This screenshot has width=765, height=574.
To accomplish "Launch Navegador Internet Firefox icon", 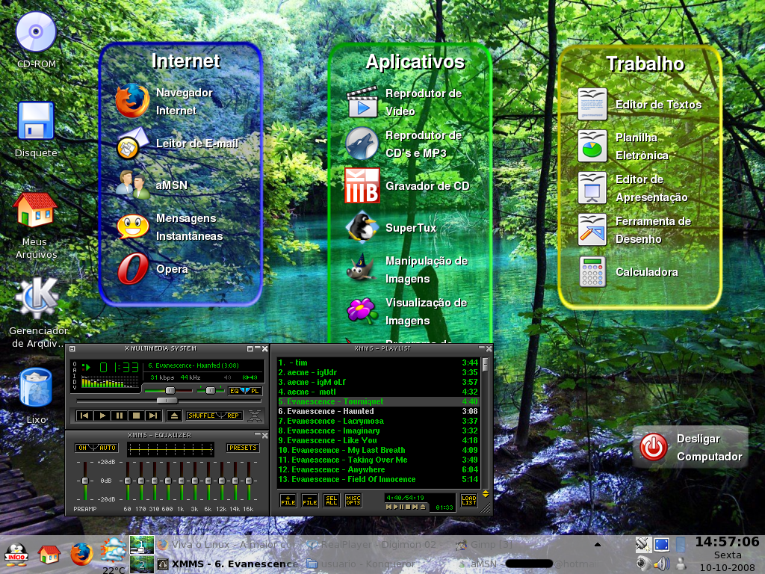I will point(132,101).
